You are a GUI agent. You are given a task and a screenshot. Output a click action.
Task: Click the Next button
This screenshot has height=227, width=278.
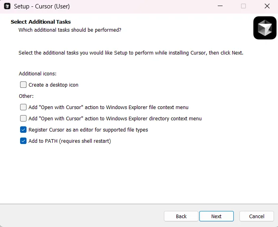[x=217, y=216]
